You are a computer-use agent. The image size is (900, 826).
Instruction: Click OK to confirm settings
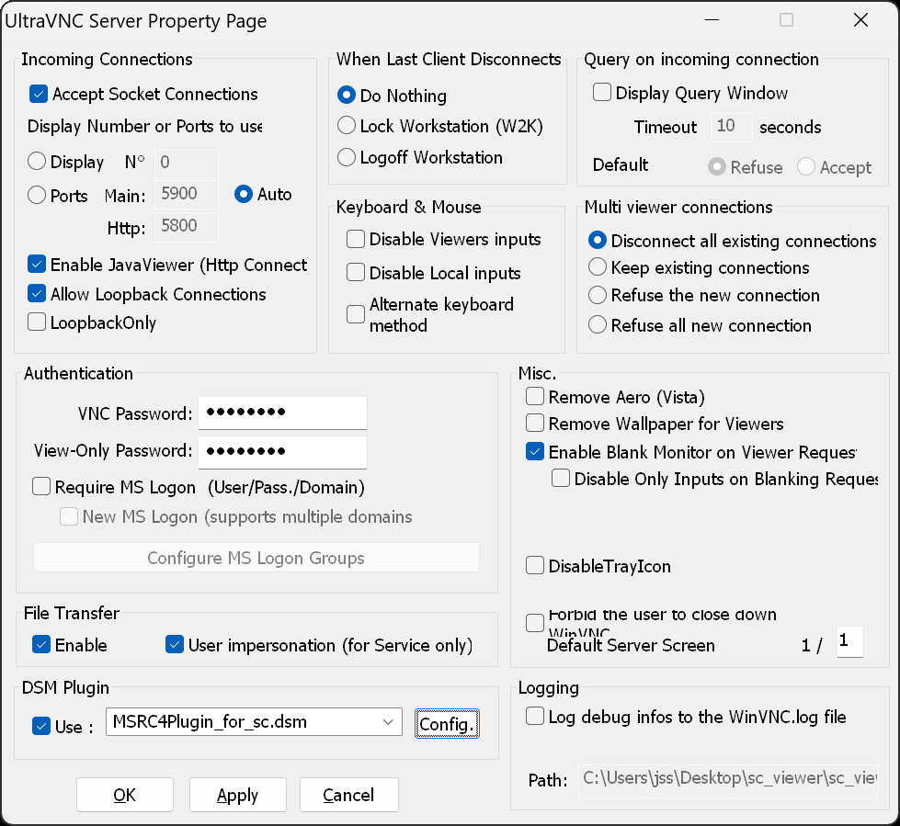click(x=125, y=796)
